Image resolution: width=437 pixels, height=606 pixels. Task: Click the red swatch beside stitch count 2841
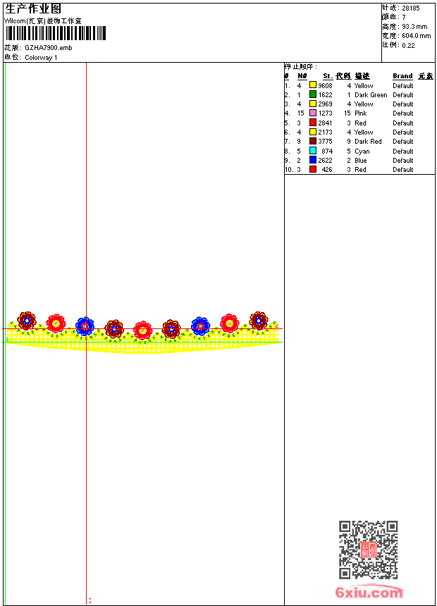[x=313, y=123]
